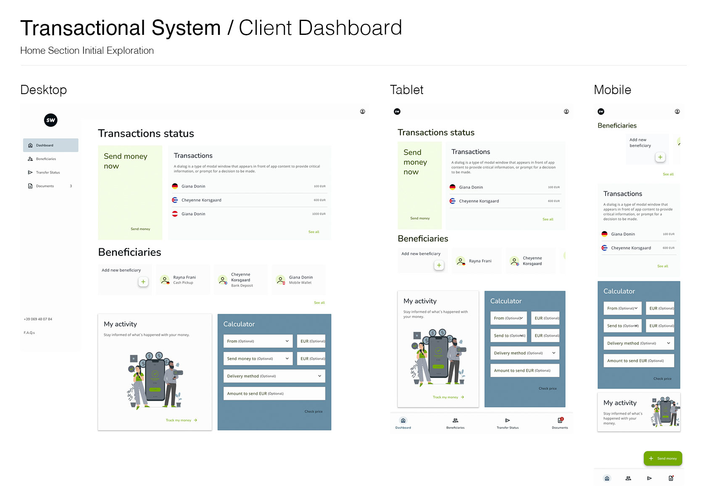Select Beneficiaries in the desktop sidebar

(x=46, y=159)
